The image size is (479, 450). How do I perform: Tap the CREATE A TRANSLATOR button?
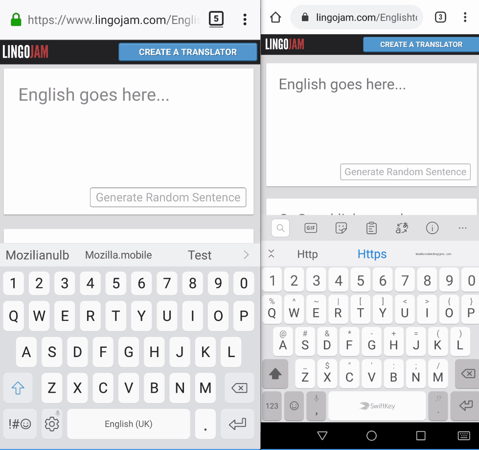(x=187, y=52)
